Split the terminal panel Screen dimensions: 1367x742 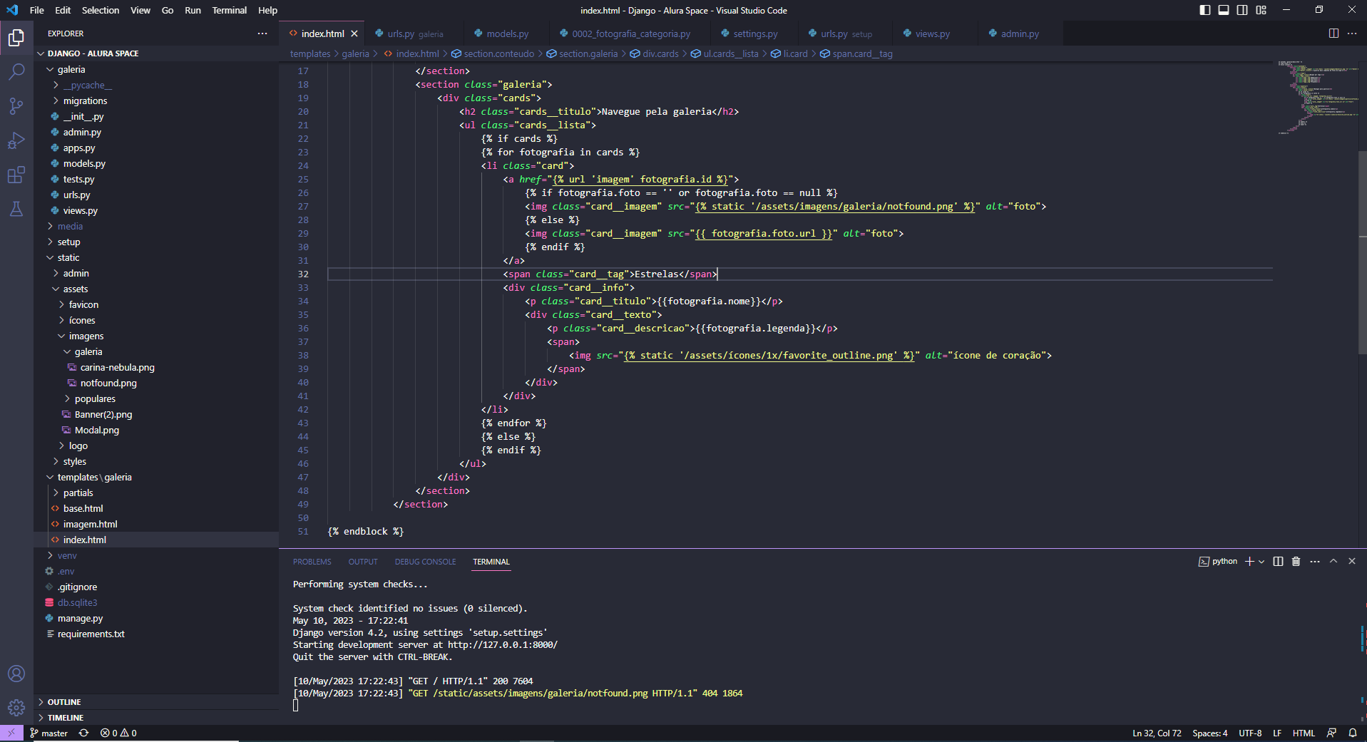(1278, 562)
